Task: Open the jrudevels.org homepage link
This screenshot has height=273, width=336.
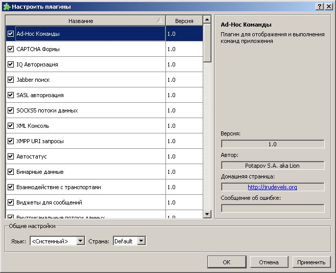Action: [272, 187]
